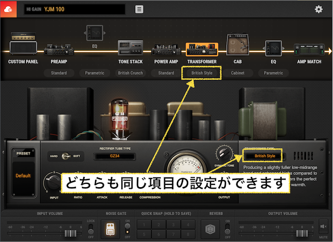Image resolution: width=333 pixels, height=242 pixels.
Task: Open the preset list menu button
Action: coord(139,9)
